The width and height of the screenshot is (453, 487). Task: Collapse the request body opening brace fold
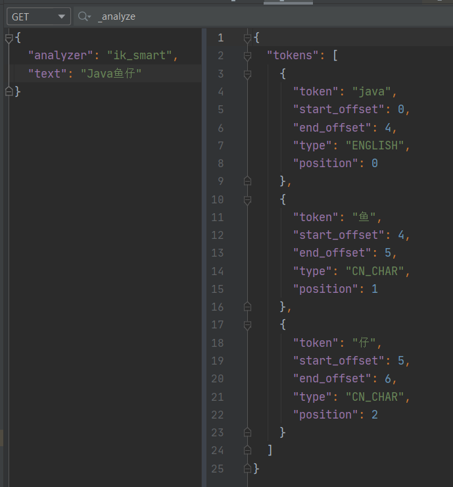pyautogui.click(x=9, y=38)
